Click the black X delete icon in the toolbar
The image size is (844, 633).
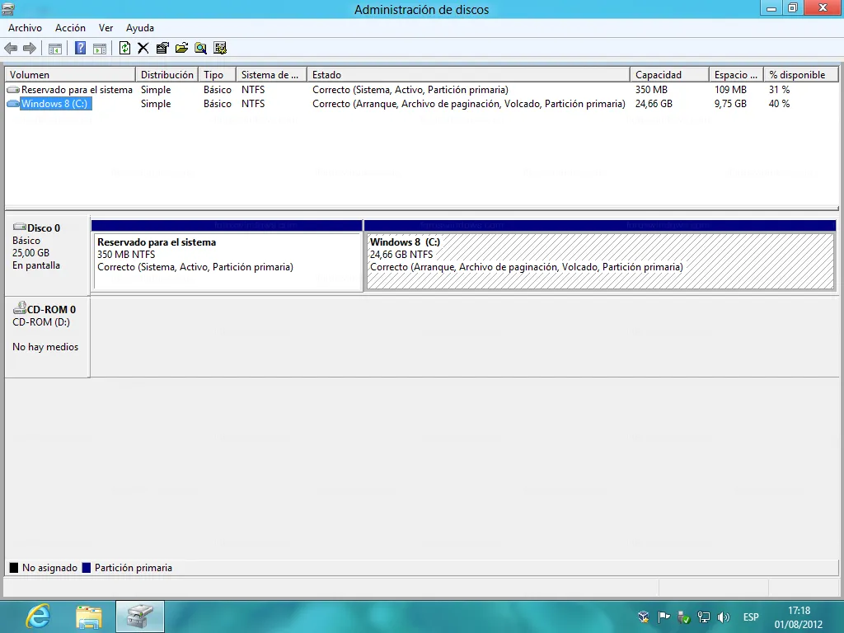tap(143, 49)
